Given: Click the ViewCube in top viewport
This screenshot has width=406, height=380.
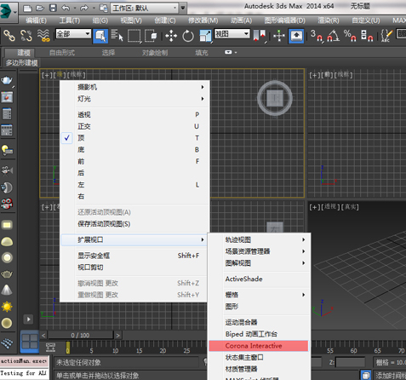Looking at the screenshot, I should (x=275, y=98).
